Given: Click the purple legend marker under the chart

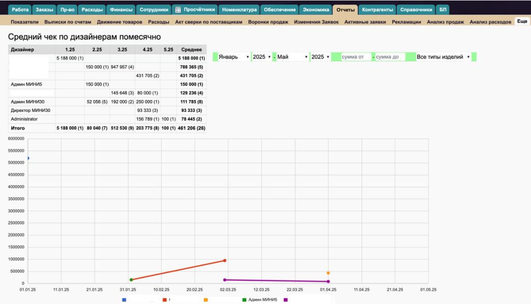Looking at the screenshot, I should click(286, 299).
